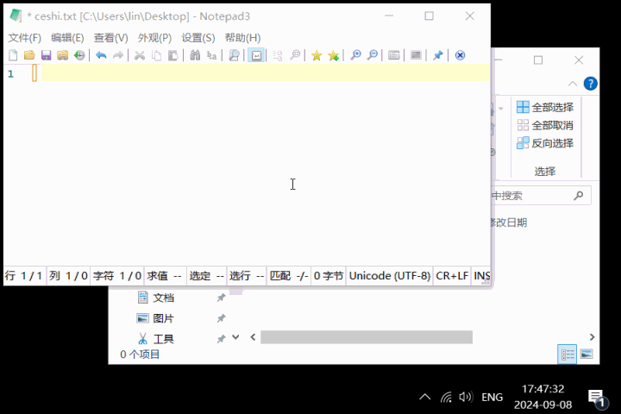Click the grayed magnifier icon beside toggle folds
Viewport: 621px width, 414px height.
(295, 55)
